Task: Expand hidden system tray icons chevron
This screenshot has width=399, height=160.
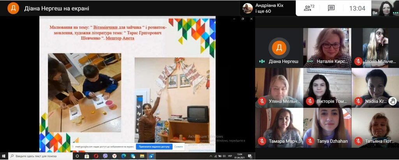Action: tap(211, 156)
